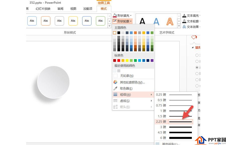Pick the yellow standard color swatch
This screenshot has width=226, height=145.
pyautogui.click(x=127, y=60)
